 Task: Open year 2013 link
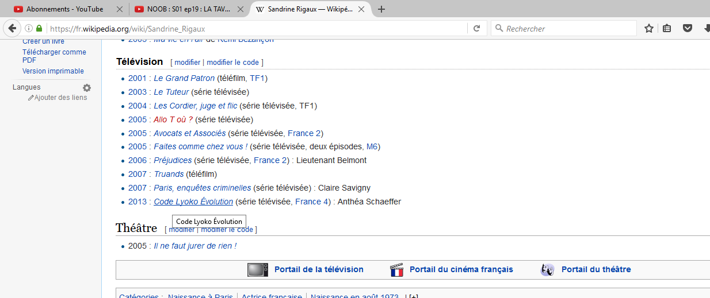click(138, 202)
